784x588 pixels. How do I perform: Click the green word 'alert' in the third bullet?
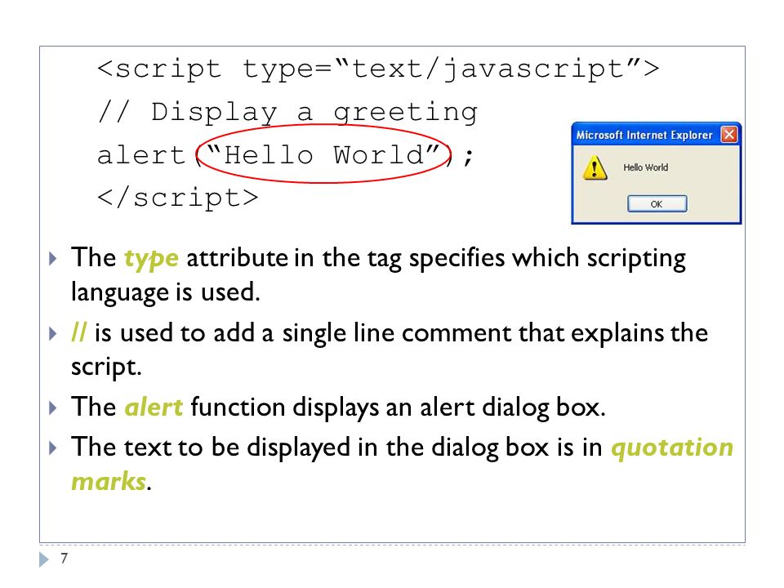[x=154, y=407]
